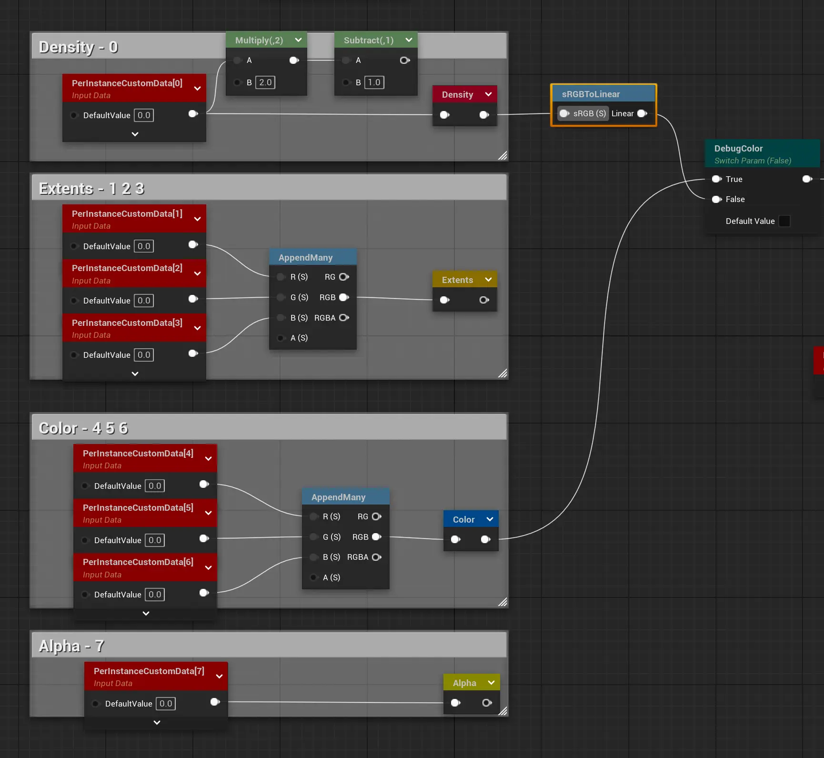This screenshot has width=824, height=758.
Task: Click the Multiply B value field 2.0
Action: click(x=265, y=82)
